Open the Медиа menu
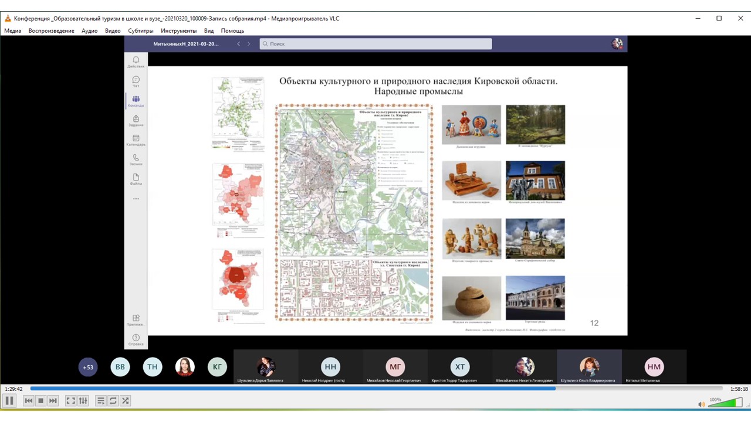The height and width of the screenshot is (422, 751). 12,30
